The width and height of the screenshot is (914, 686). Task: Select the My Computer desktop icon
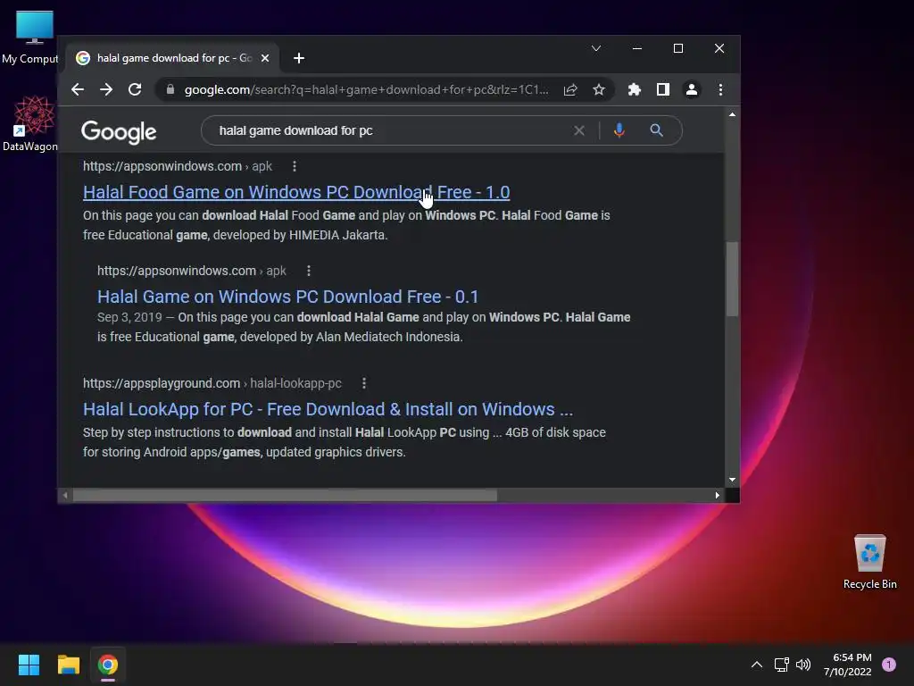30,37
